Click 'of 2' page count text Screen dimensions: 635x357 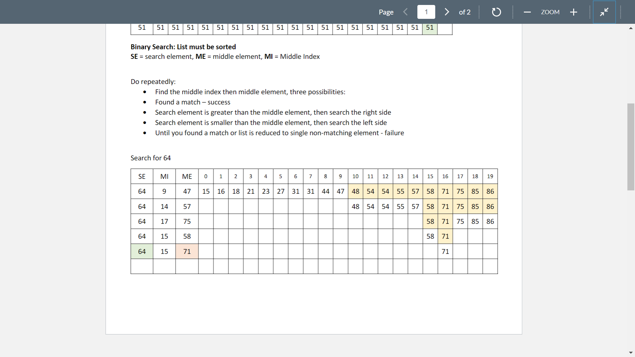464,12
